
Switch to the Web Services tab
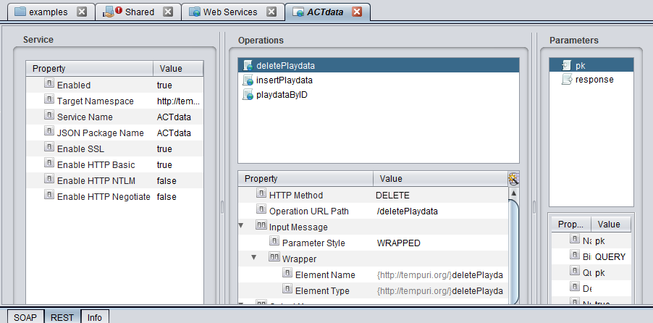point(229,12)
